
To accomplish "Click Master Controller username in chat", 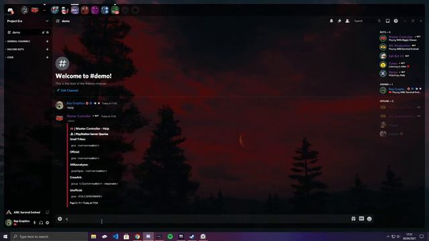I will tap(79, 116).
